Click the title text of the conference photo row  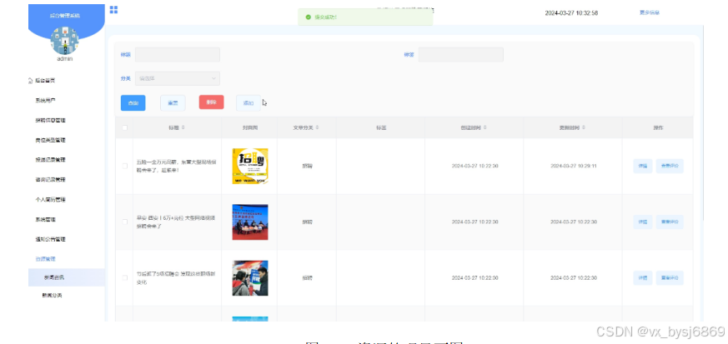coord(175,222)
